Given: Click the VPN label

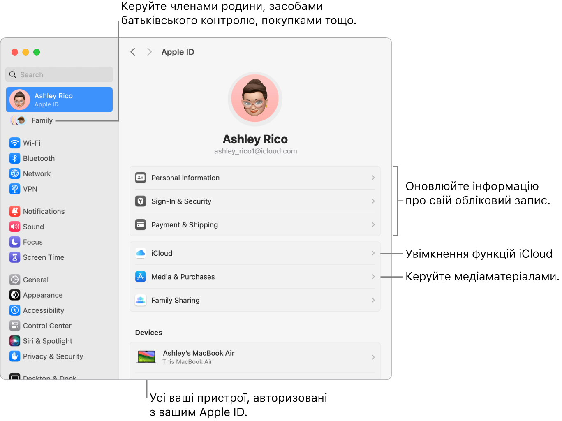Looking at the screenshot, I should [30, 189].
